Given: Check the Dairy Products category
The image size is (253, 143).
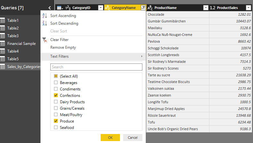Looking at the screenshot, I should click(56, 102).
